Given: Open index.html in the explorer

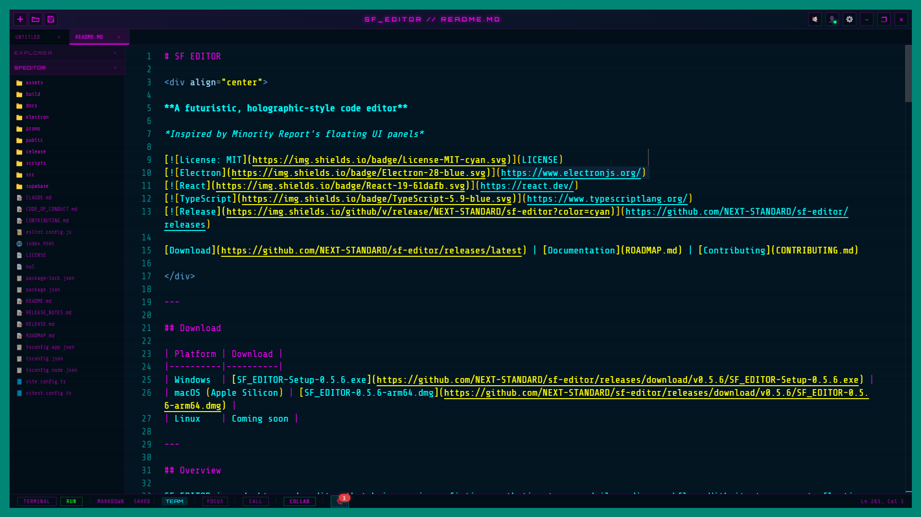Looking at the screenshot, I should point(67,243).
